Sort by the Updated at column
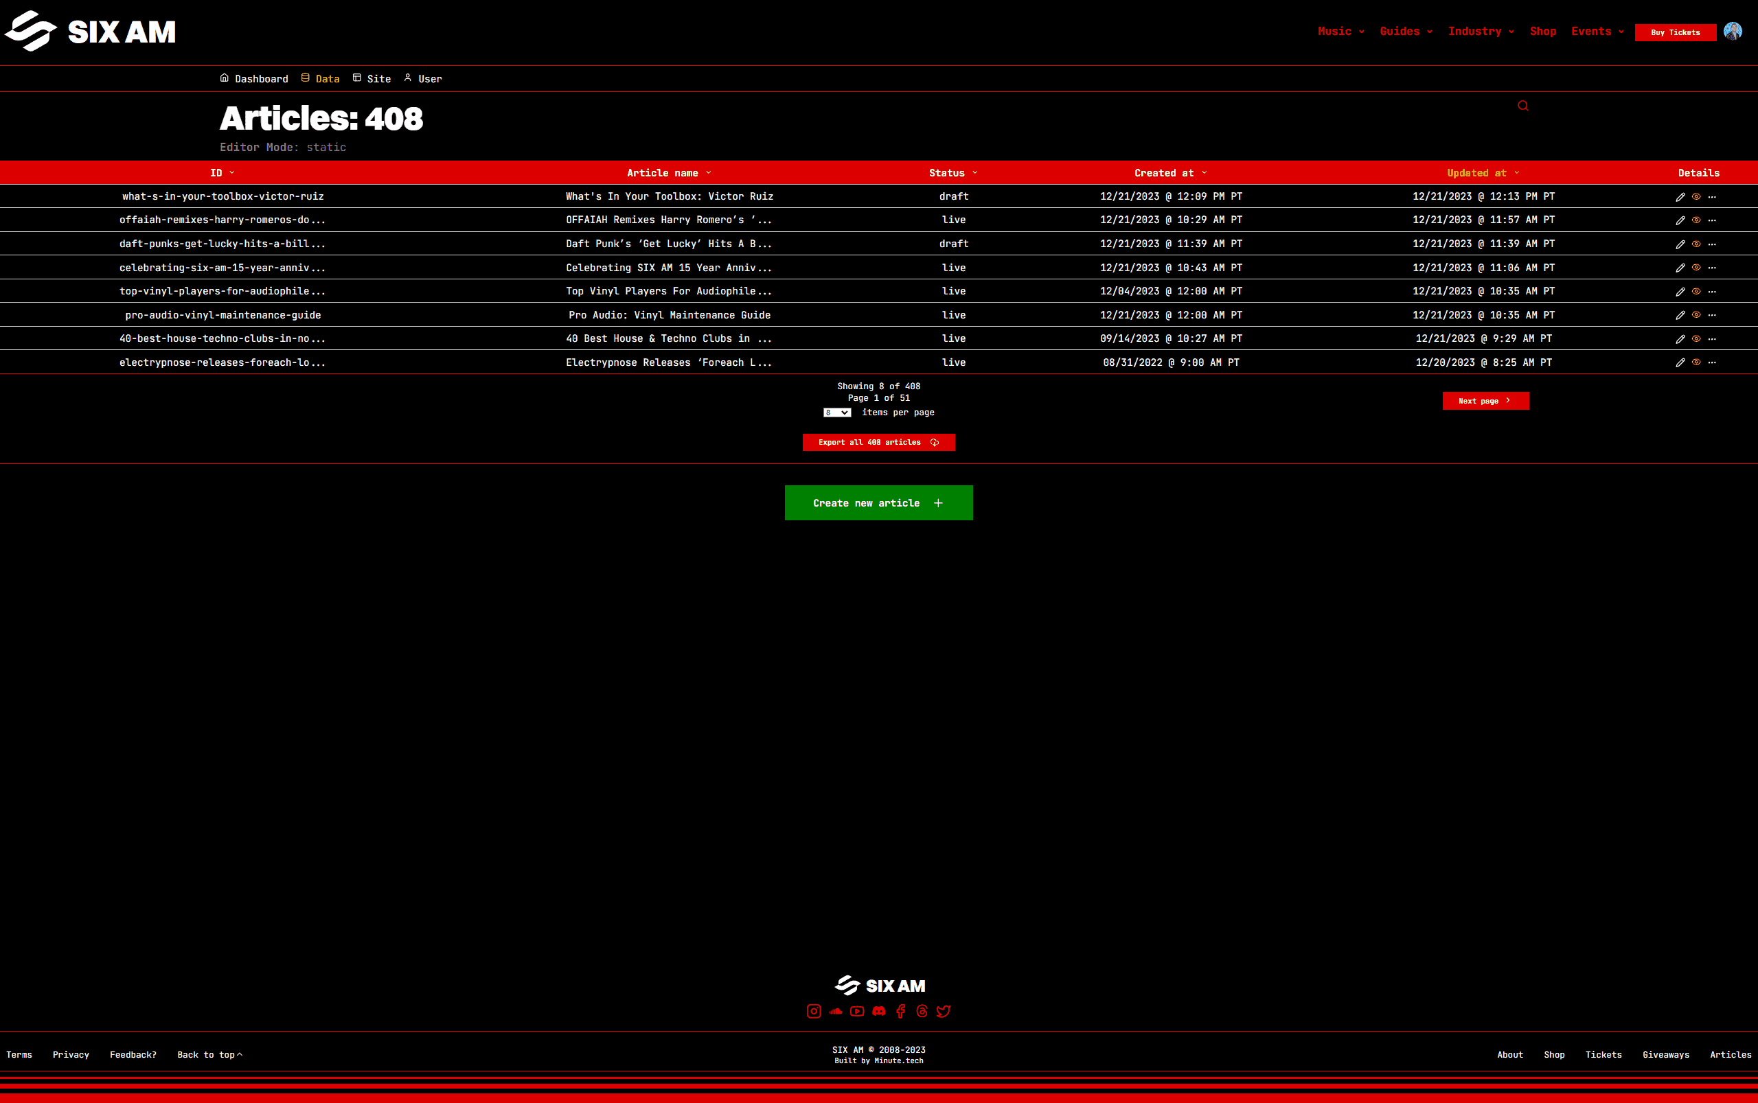Viewport: 1758px width, 1103px height. (x=1483, y=173)
